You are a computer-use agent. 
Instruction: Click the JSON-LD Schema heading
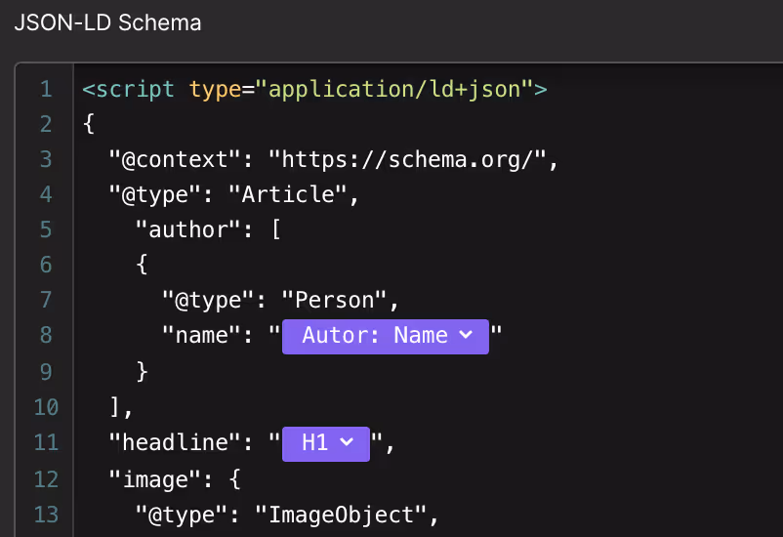tap(107, 23)
